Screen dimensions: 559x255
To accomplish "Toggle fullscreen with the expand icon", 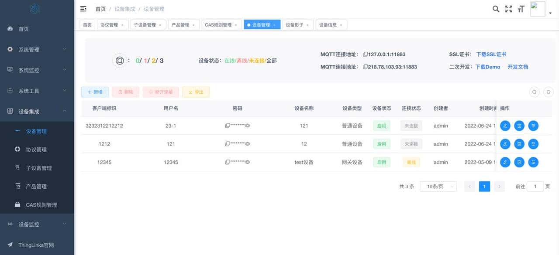I will (508, 8).
